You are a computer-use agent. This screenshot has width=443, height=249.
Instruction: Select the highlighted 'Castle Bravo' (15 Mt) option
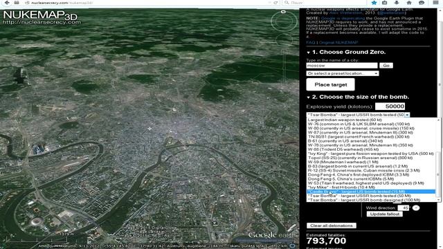coord(371,192)
